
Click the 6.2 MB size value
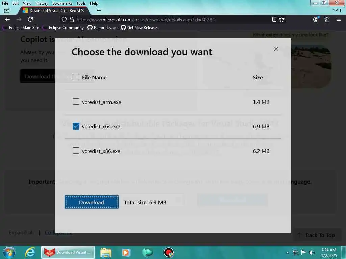coord(261,151)
